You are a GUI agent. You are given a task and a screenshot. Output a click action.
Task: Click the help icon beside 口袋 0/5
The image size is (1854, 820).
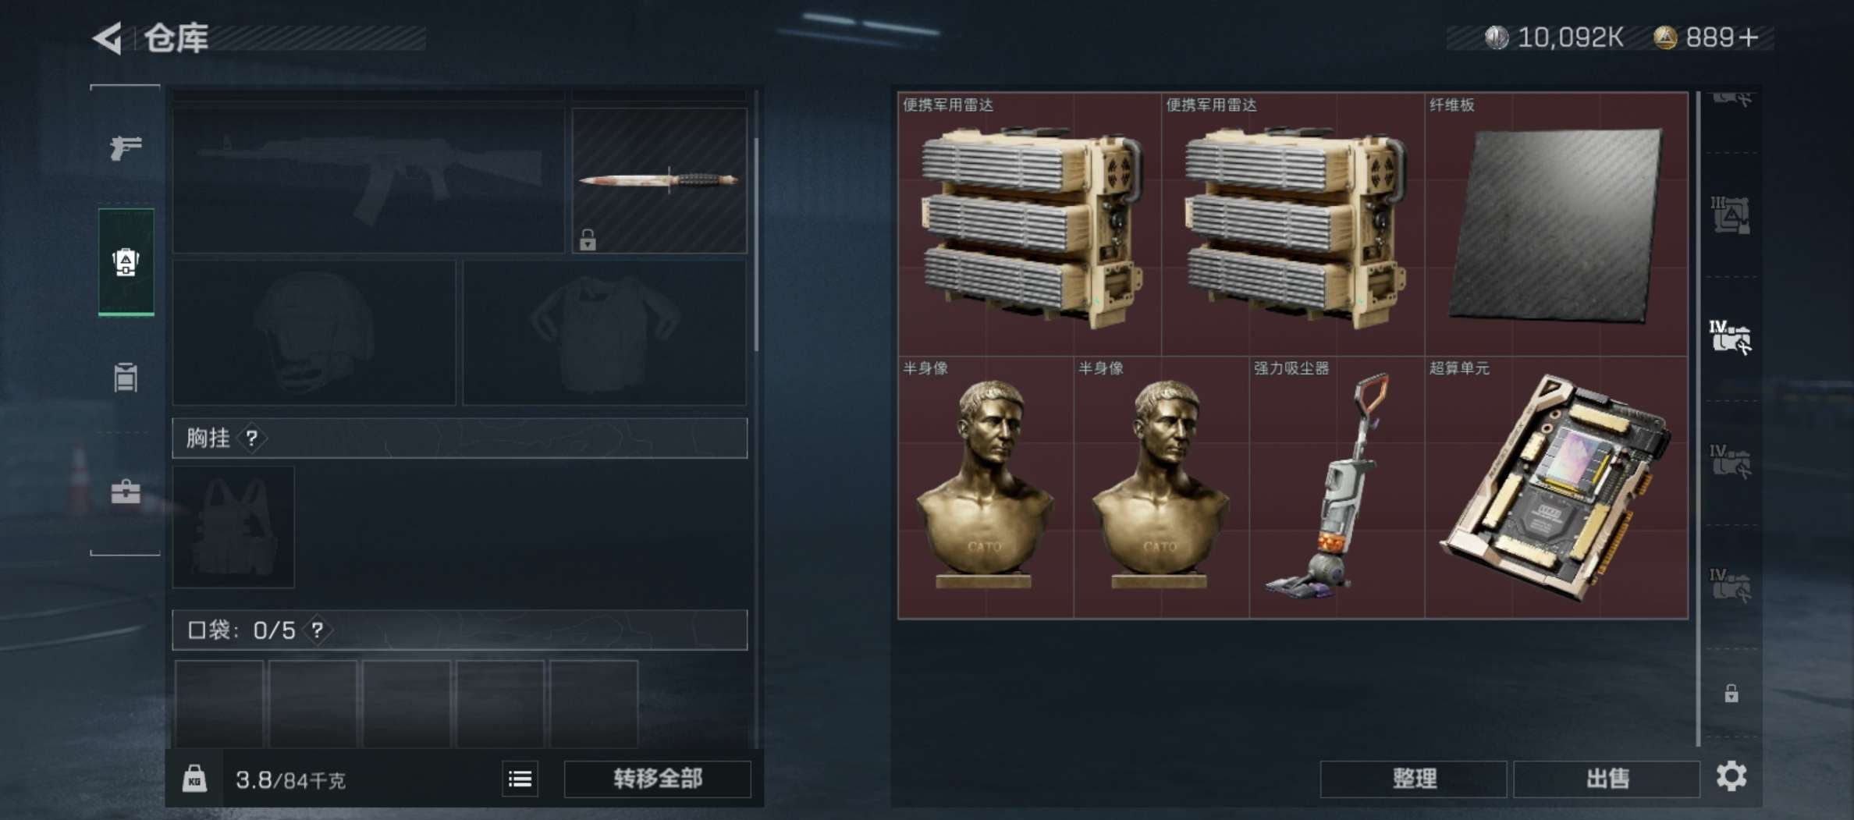tap(318, 630)
